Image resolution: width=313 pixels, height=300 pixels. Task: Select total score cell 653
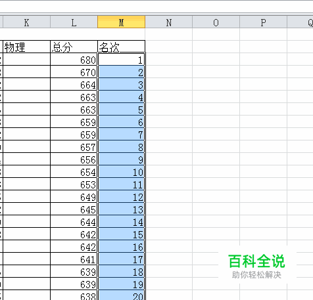74,184
